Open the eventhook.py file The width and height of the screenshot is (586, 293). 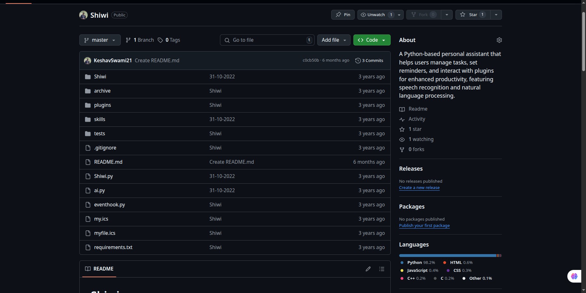coord(109,204)
